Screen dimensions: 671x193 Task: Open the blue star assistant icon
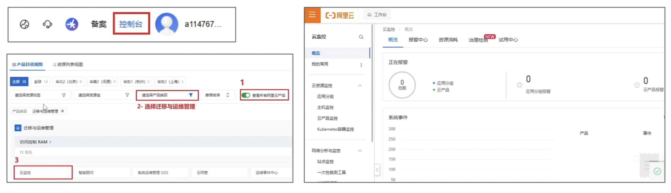click(72, 24)
